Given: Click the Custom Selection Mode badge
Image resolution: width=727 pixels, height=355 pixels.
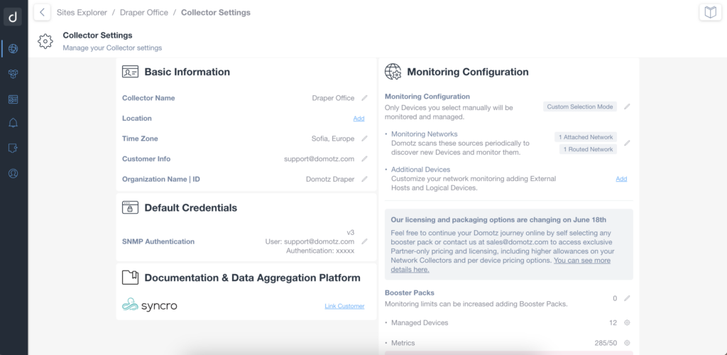Looking at the screenshot, I should (x=580, y=106).
